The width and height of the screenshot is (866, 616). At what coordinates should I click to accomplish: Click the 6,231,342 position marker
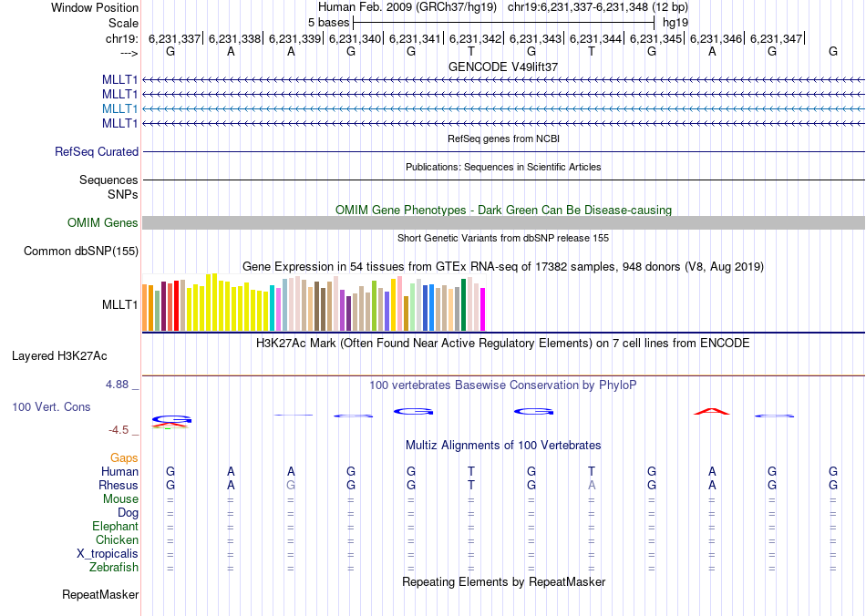475,38
